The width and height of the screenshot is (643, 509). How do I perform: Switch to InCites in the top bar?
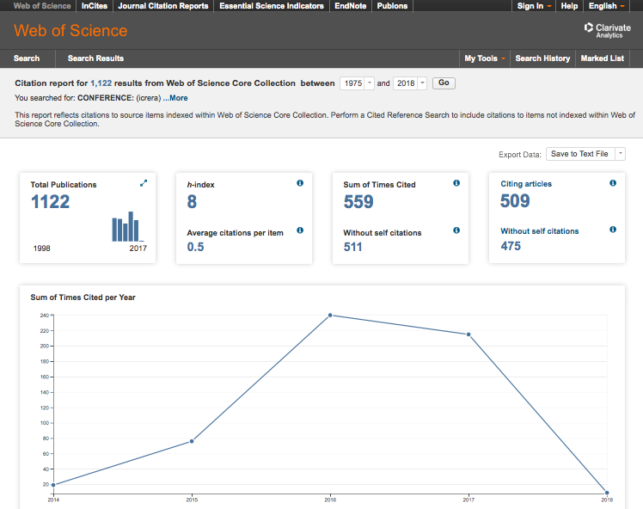pyautogui.click(x=95, y=6)
